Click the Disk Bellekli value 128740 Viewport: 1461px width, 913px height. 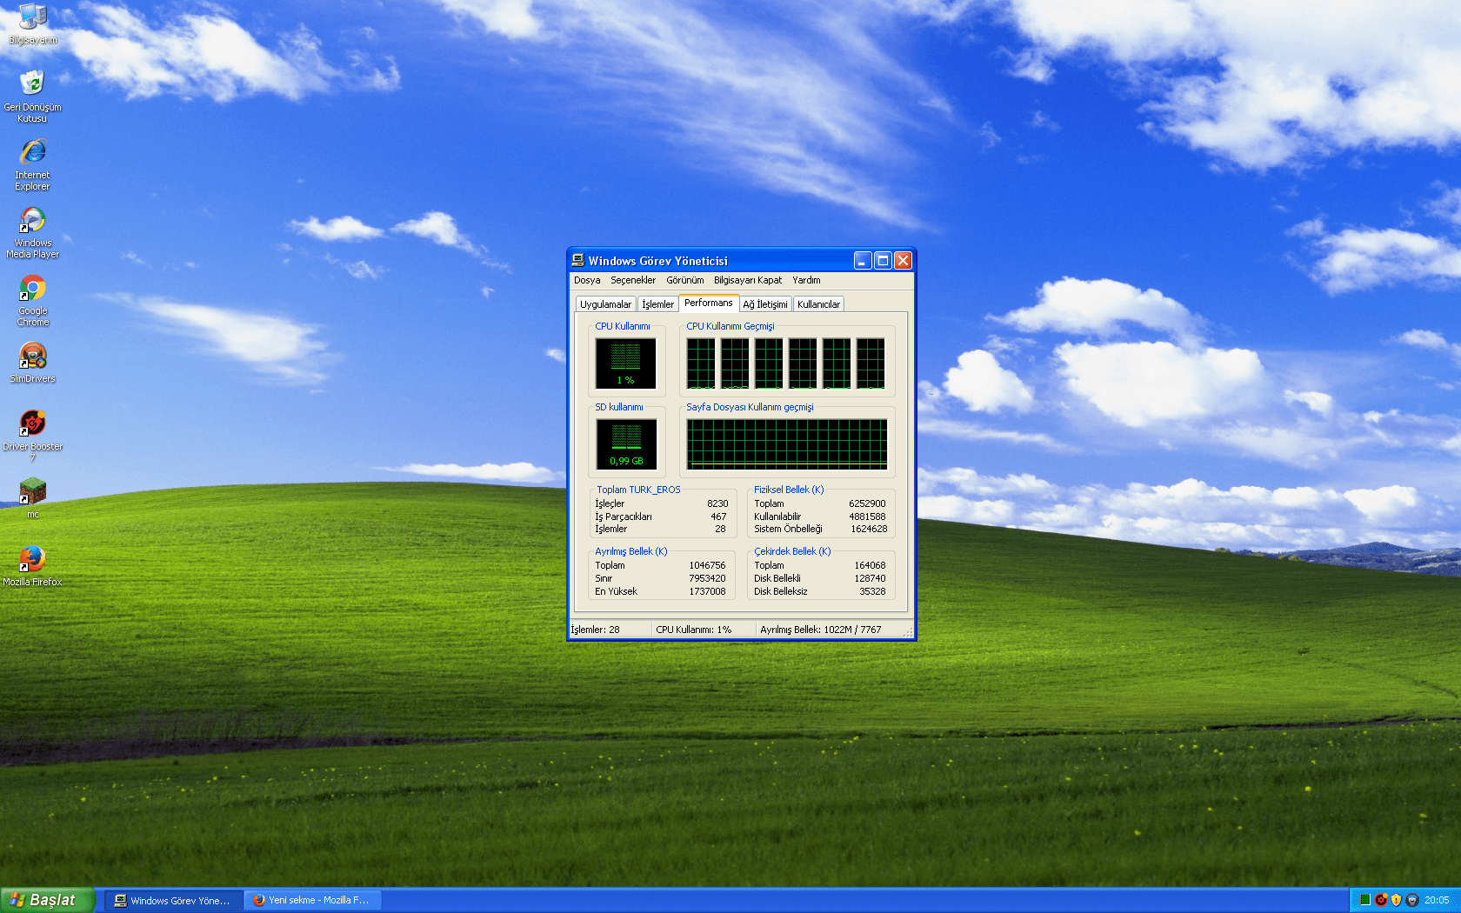[870, 578]
